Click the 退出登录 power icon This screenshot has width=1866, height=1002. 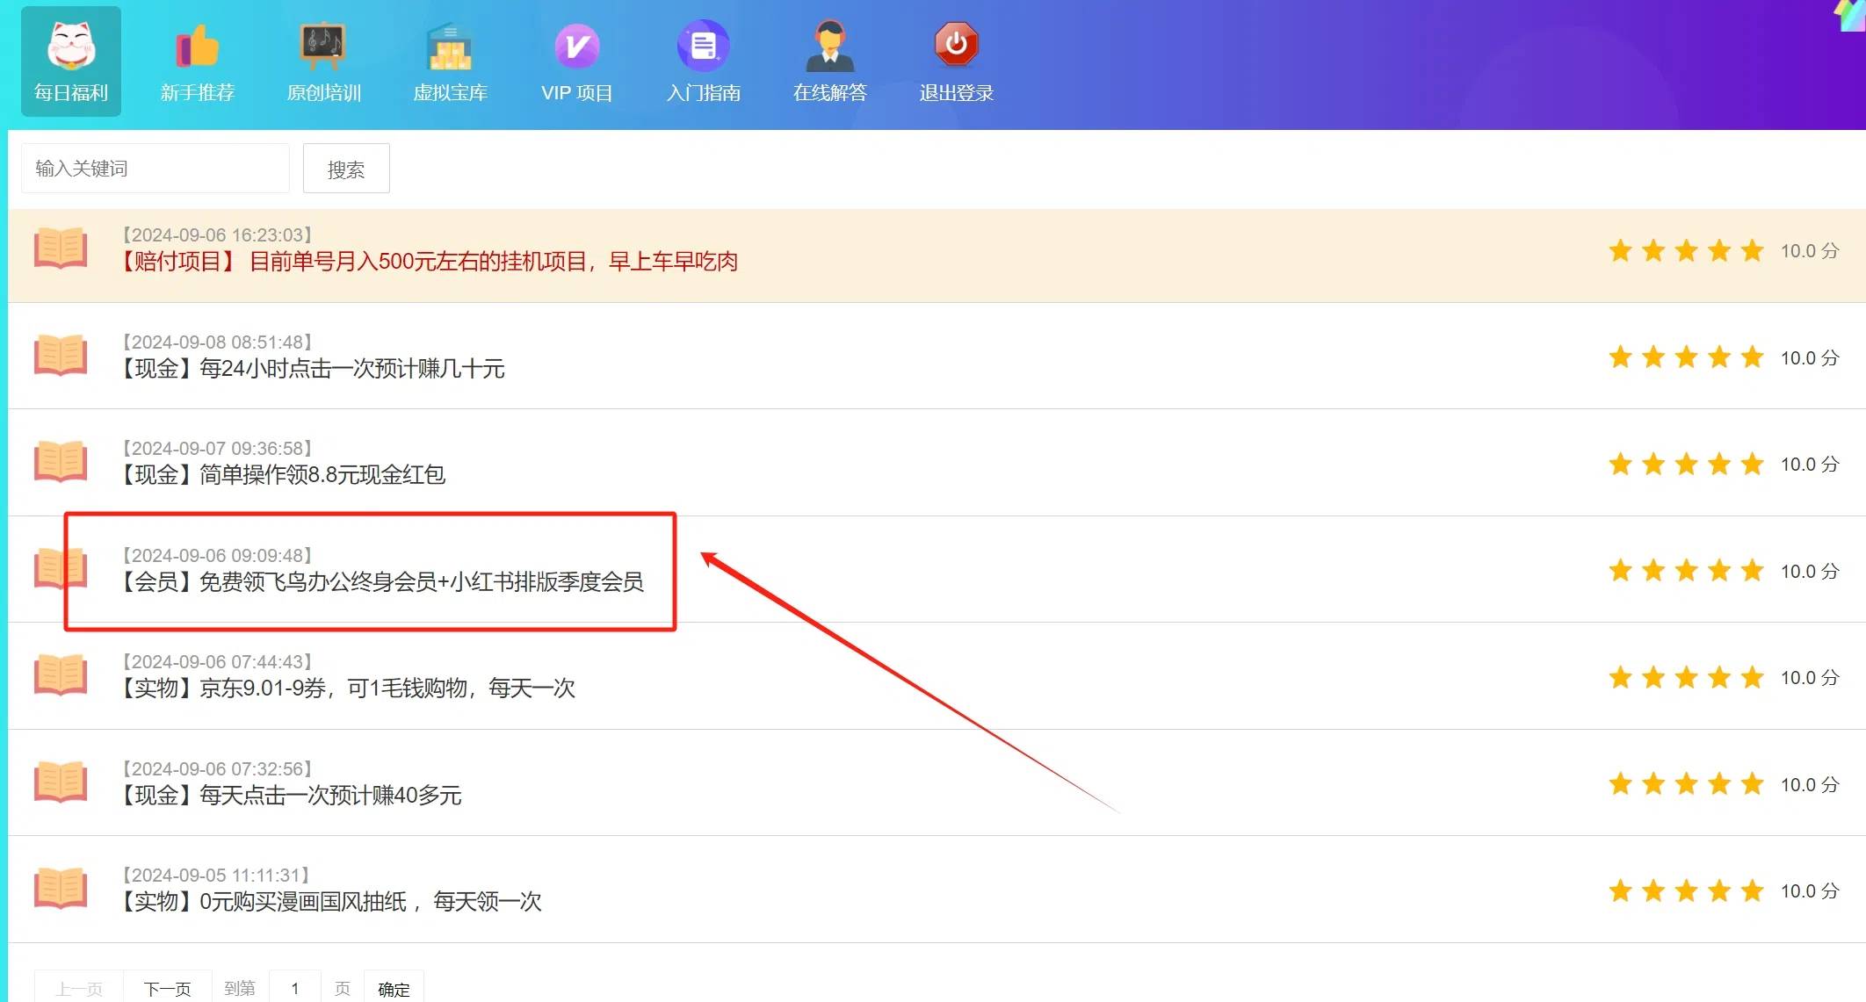tap(957, 46)
